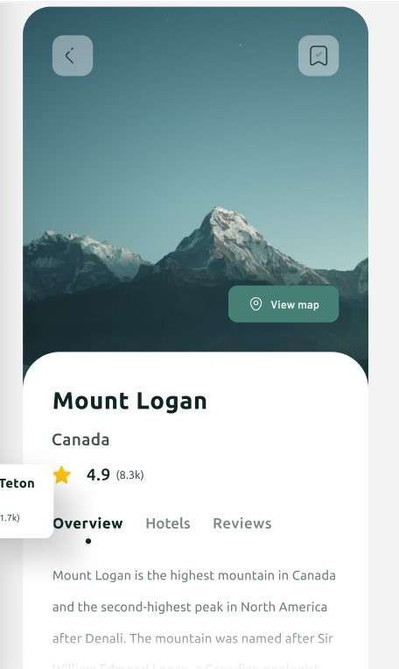
Task: Select the Canada location label
Action: pos(80,440)
